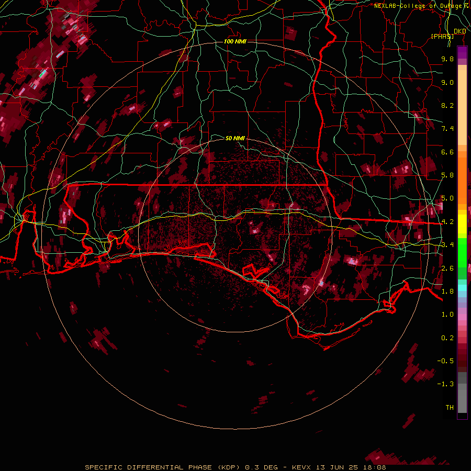471x471 pixels.
Task: Pick the pink swatch beside the 1.0 label
Action: (x=462, y=317)
